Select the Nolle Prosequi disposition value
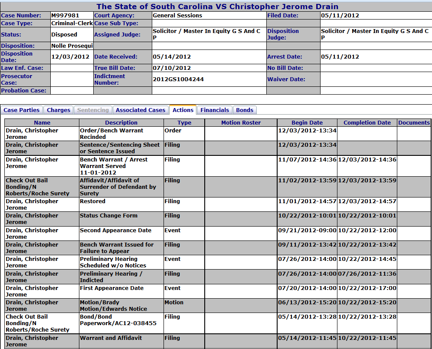 (x=72, y=46)
